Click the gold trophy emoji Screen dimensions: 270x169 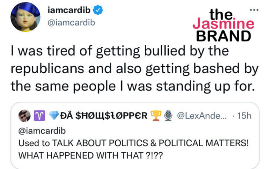coord(156,116)
